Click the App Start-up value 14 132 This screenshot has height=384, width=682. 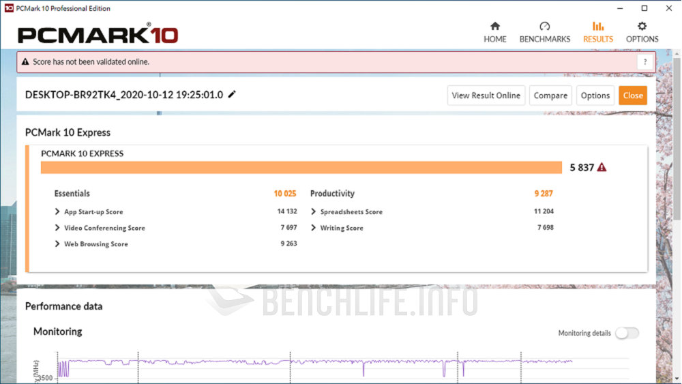pos(287,211)
